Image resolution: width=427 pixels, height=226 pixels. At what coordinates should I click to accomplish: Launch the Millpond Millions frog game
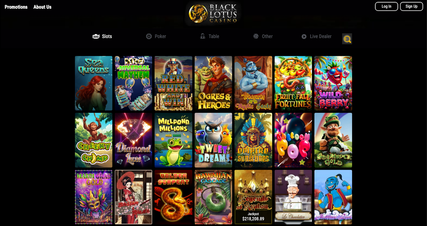(173, 140)
